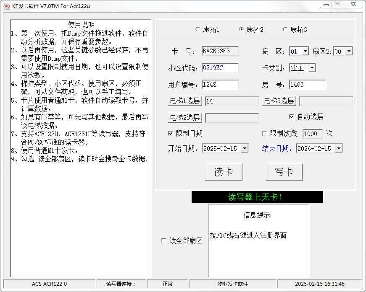
Task: Click the 电梯1 floor field showing 14
Action: click(232, 101)
